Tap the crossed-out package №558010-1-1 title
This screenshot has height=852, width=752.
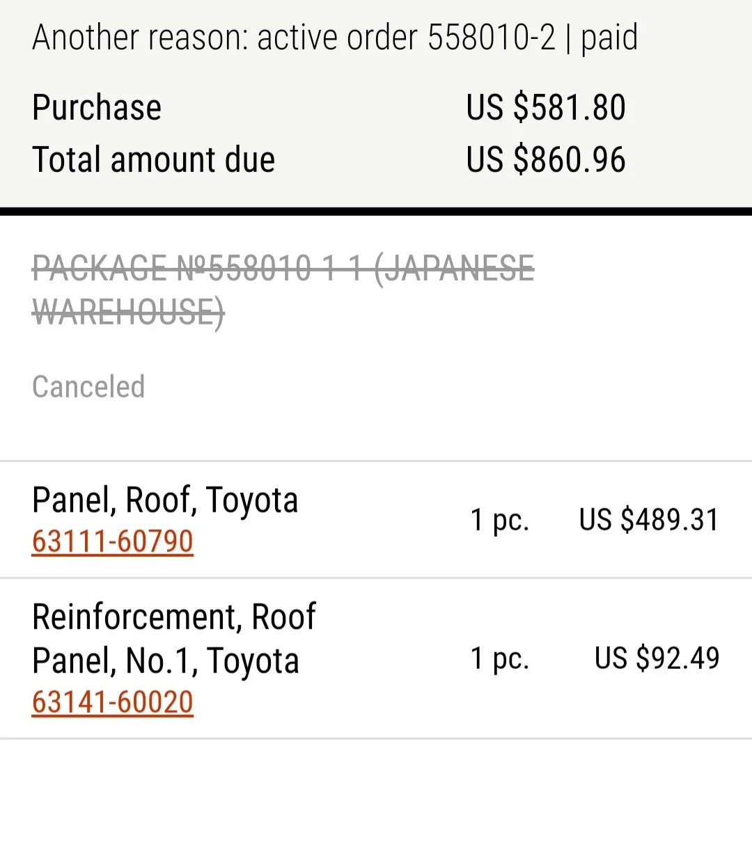(x=283, y=269)
